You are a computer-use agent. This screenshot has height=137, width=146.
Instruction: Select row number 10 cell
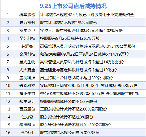tap(8, 86)
